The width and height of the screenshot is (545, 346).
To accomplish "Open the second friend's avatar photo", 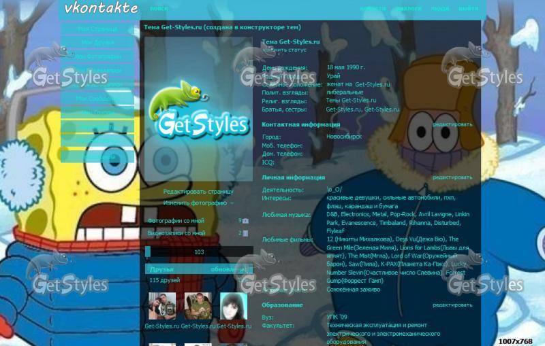I will click(198, 307).
